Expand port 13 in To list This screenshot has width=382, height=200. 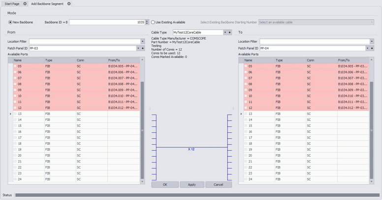point(246,114)
